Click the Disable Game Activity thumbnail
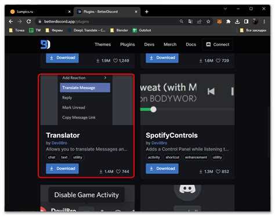The image size is (275, 216). [88, 198]
